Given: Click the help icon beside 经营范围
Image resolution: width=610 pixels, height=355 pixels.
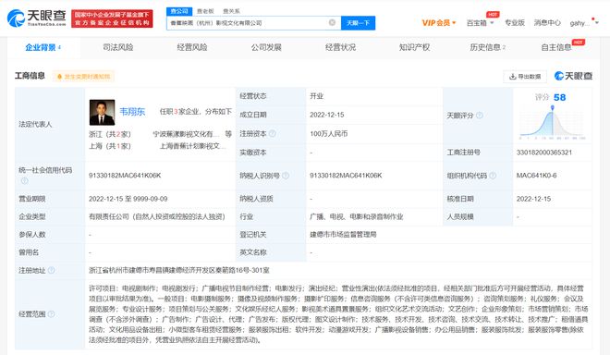Looking at the screenshot, I should (x=51, y=313).
